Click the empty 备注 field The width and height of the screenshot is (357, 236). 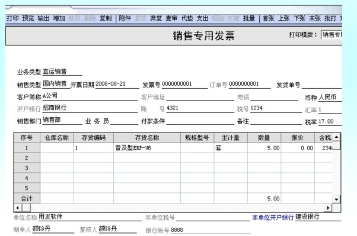click(x=276, y=121)
